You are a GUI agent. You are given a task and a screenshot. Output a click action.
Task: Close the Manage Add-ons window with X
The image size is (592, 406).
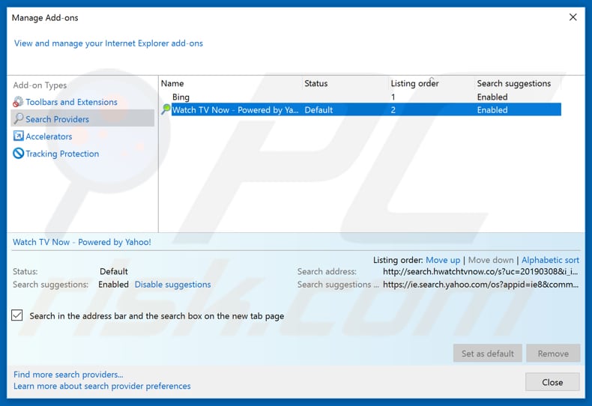(573, 17)
